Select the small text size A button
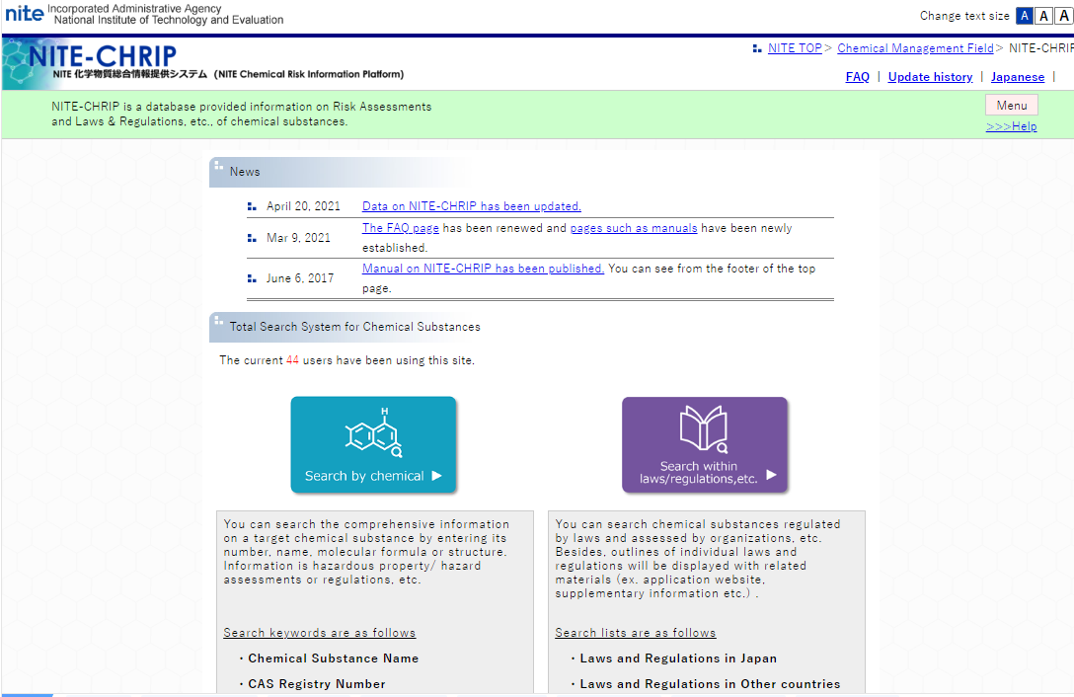 click(1025, 16)
